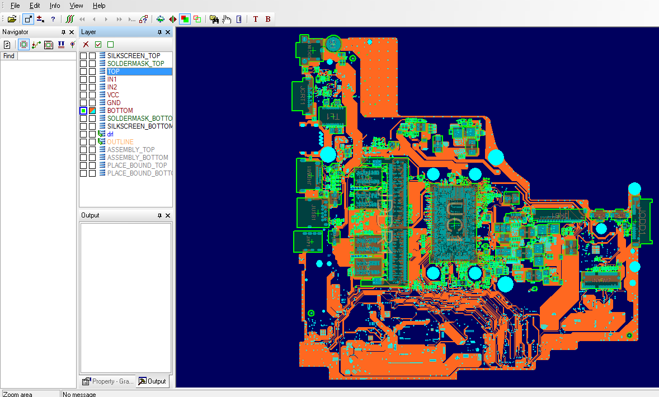659x397 pixels.
Task: Enable visibility checkbox for SILKSCREEN_TOP layer
Action: 83,56
